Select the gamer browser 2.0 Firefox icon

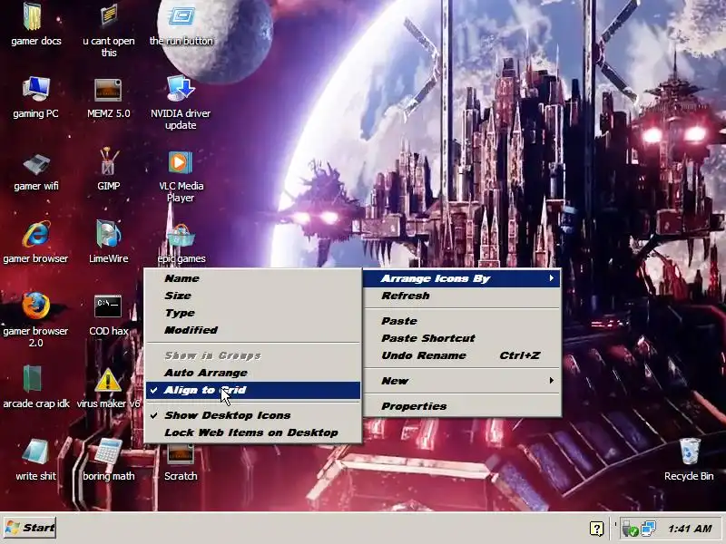pos(36,306)
